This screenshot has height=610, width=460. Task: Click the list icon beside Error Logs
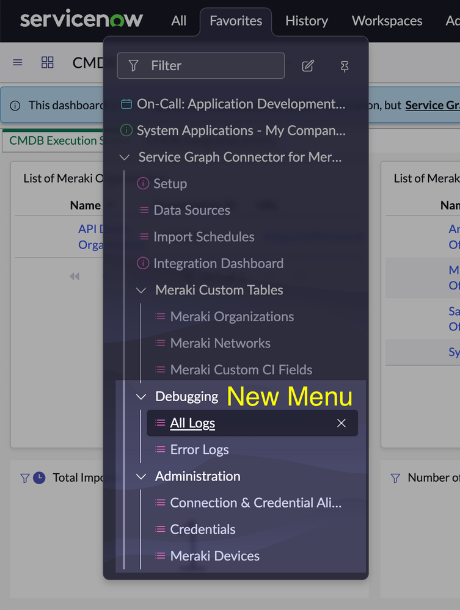click(160, 450)
